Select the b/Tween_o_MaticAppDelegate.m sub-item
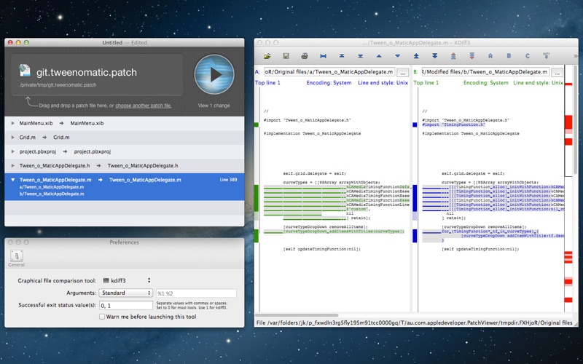The width and height of the screenshot is (583, 364). click(52, 194)
